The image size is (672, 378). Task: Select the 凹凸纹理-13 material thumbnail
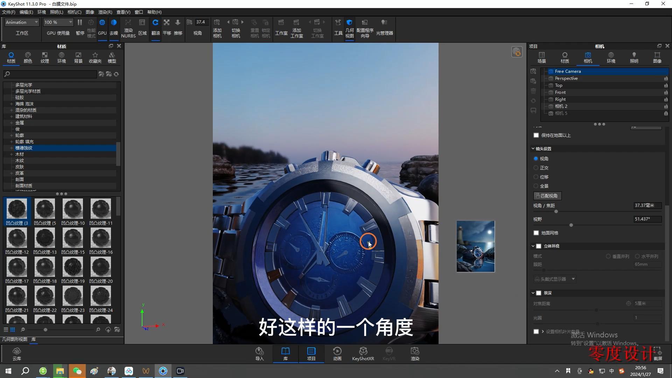tap(44, 238)
